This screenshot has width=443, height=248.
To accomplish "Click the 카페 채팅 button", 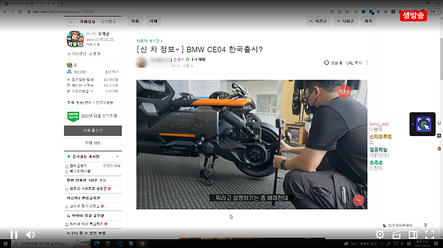I will tap(93, 143).
